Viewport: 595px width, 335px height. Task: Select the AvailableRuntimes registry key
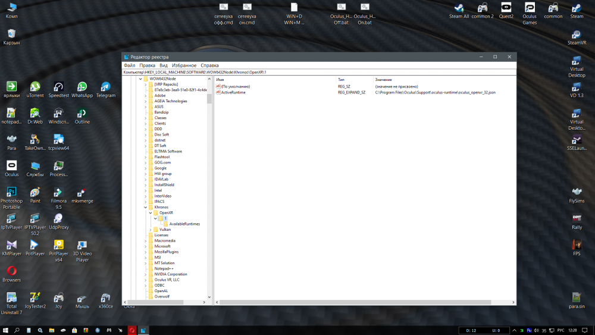(184, 224)
